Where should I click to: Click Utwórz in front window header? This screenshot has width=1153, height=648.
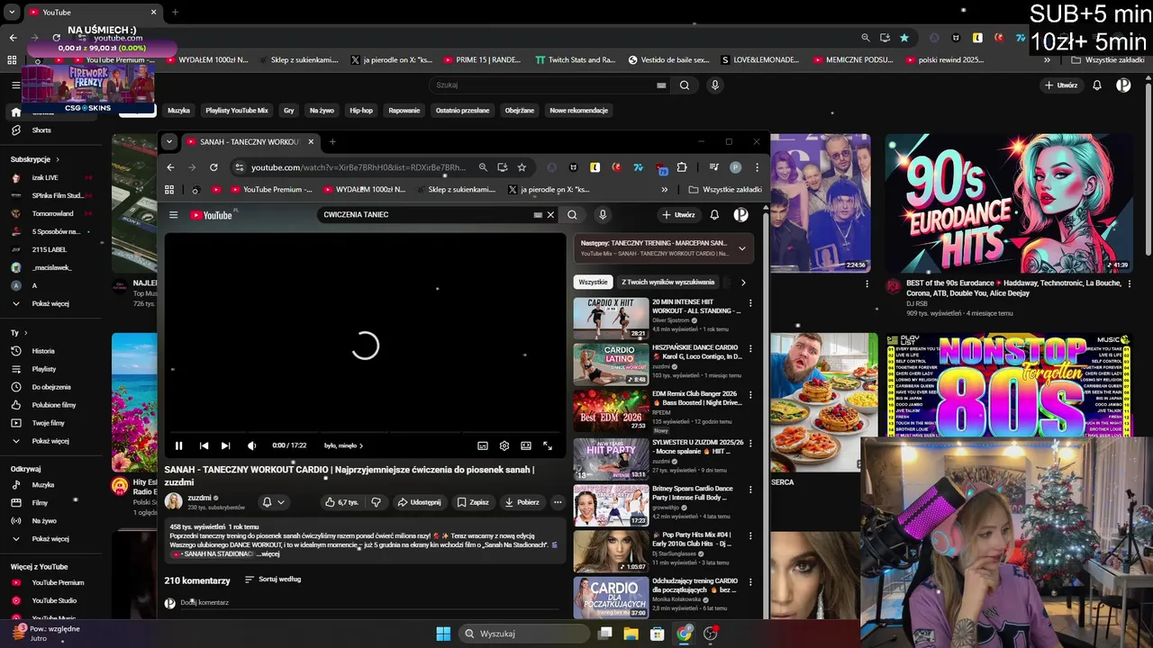(x=678, y=215)
